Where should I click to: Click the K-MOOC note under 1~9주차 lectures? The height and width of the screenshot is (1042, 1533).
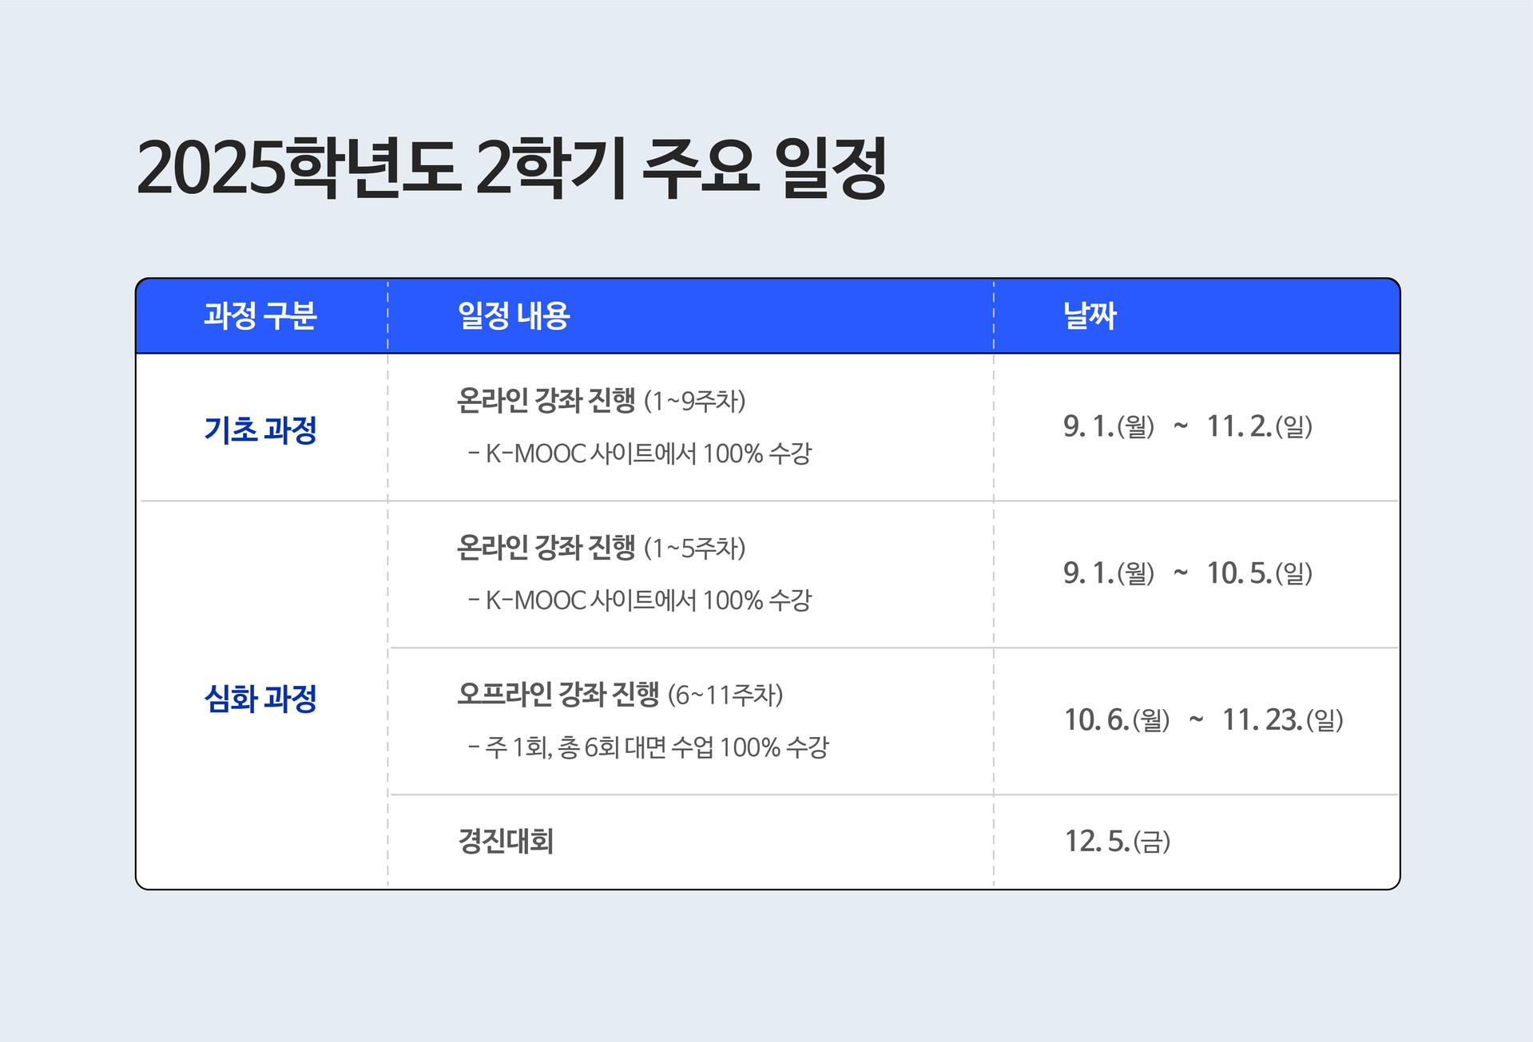point(640,454)
